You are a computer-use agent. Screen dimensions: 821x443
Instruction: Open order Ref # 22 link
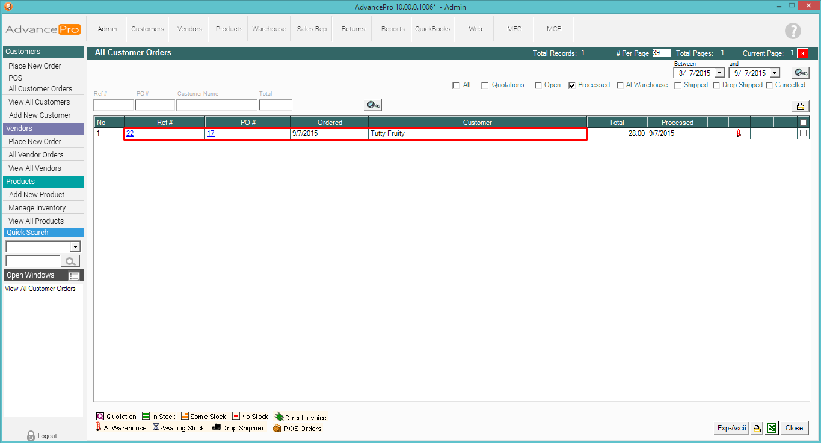[130, 133]
